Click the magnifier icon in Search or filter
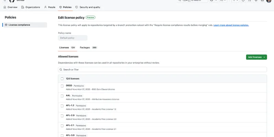274x137 pixels. coord(61,70)
